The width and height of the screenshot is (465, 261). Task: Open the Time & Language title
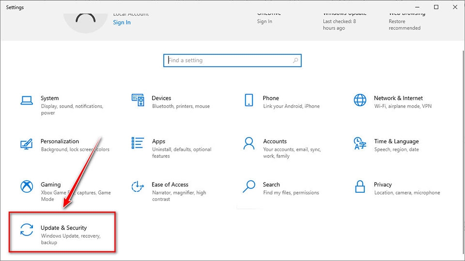pyautogui.click(x=397, y=141)
